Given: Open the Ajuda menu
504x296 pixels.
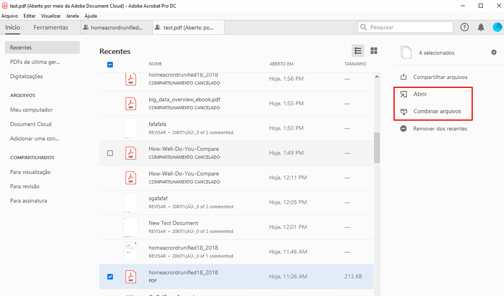Looking at the screenshot, I should tap(91, 16).
